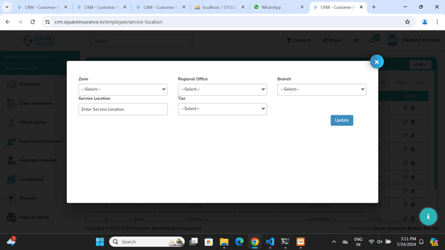Image resolution: width=445 pixels, height=250 pixels.
Task: Open the Branch dropdown
Action: [x=321, y=90]
